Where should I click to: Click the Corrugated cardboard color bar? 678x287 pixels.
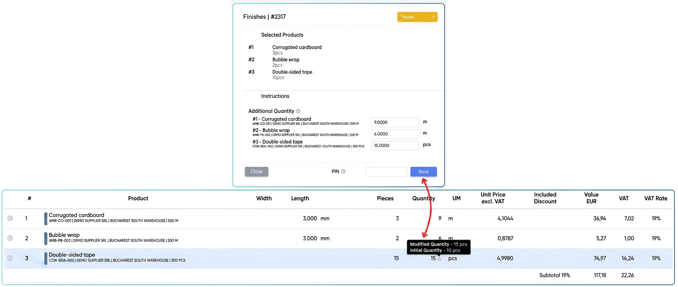point(46,218)
